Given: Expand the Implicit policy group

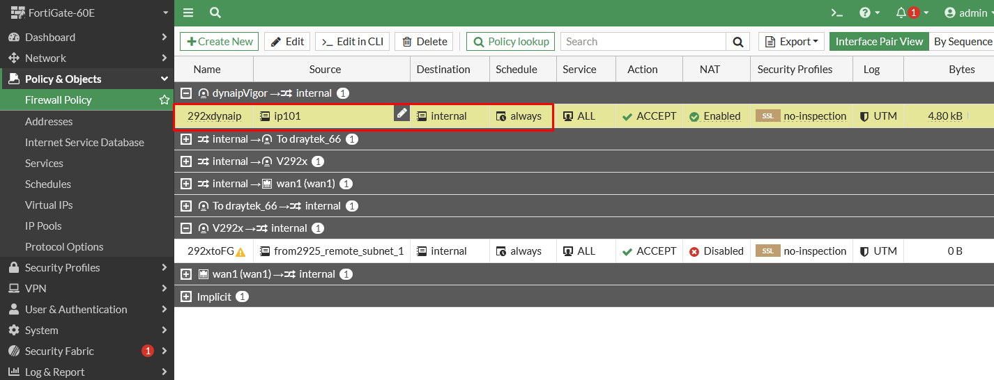Looking at the screenshot, I should pos(186,296).
